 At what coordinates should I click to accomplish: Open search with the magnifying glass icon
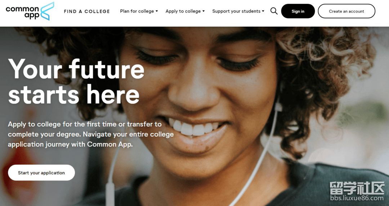tap(274, 11)
